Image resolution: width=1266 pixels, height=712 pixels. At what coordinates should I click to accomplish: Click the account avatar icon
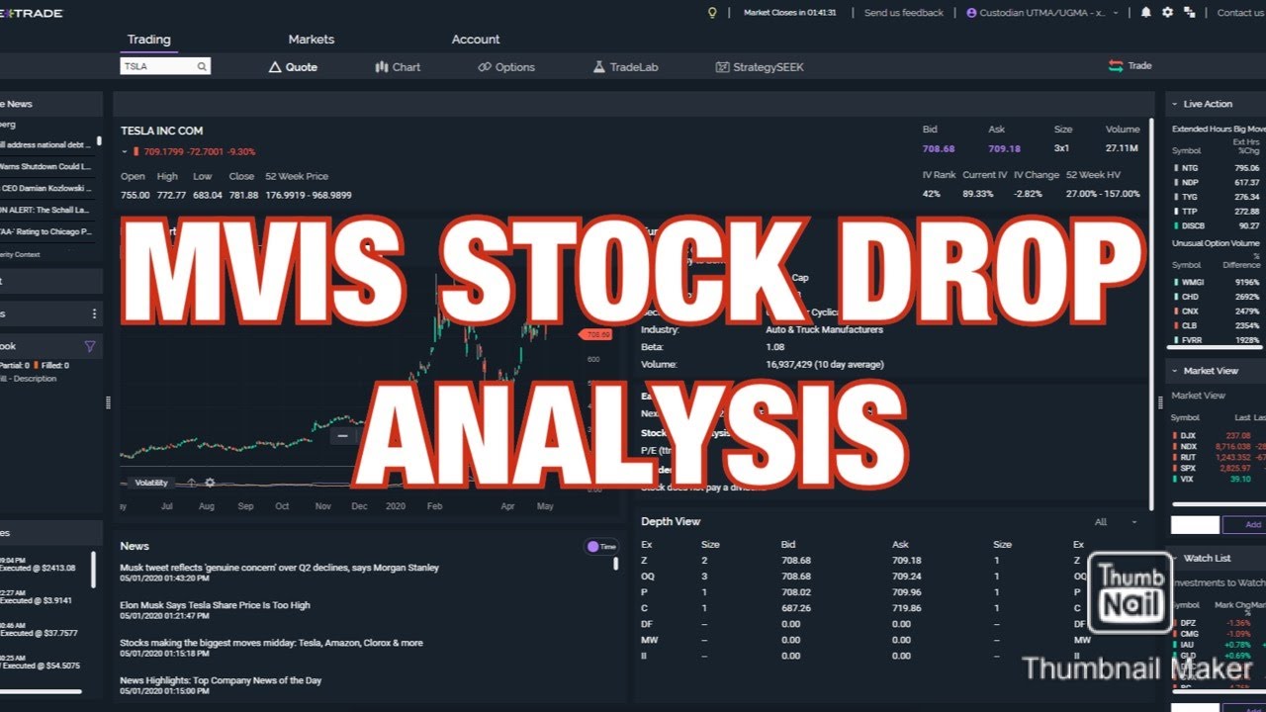tap(971, 13)
